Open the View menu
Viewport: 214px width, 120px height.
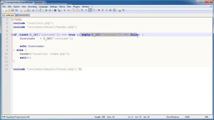click(24, 7)
